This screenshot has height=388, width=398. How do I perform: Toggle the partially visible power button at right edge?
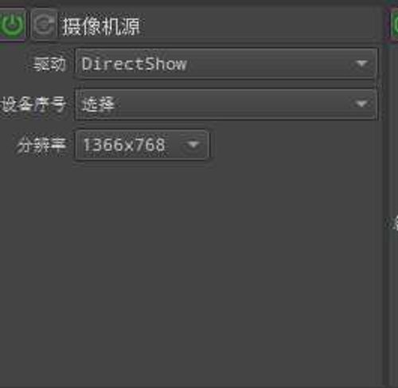(395, 25)
